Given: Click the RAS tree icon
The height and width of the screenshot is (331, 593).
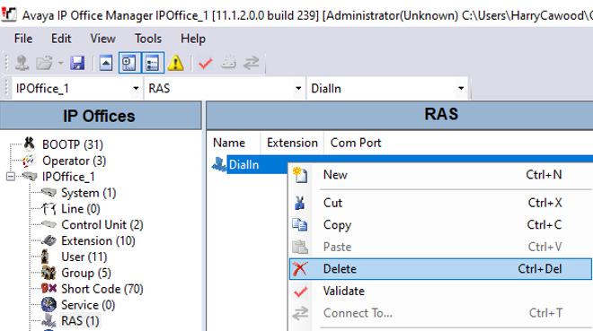Looking at the screenshot, I should (49, 321).
